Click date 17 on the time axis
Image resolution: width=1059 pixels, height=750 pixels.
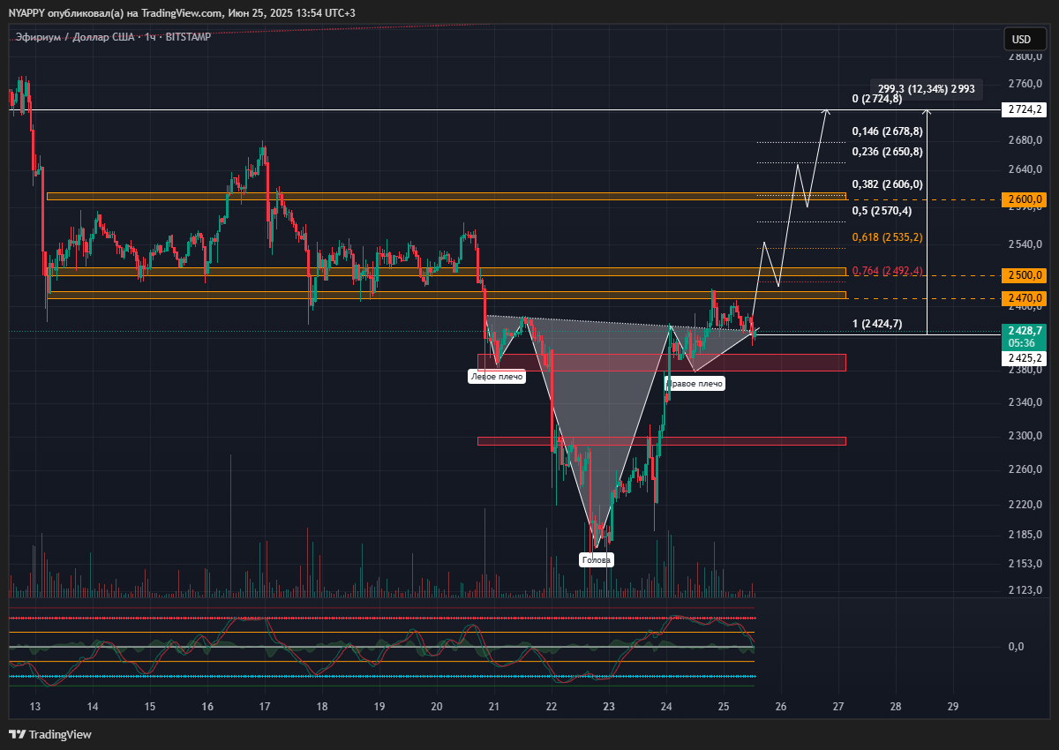click(265, 707)
